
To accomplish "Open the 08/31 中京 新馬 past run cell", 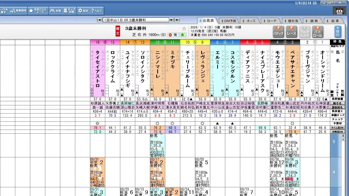I will [98, 172].
